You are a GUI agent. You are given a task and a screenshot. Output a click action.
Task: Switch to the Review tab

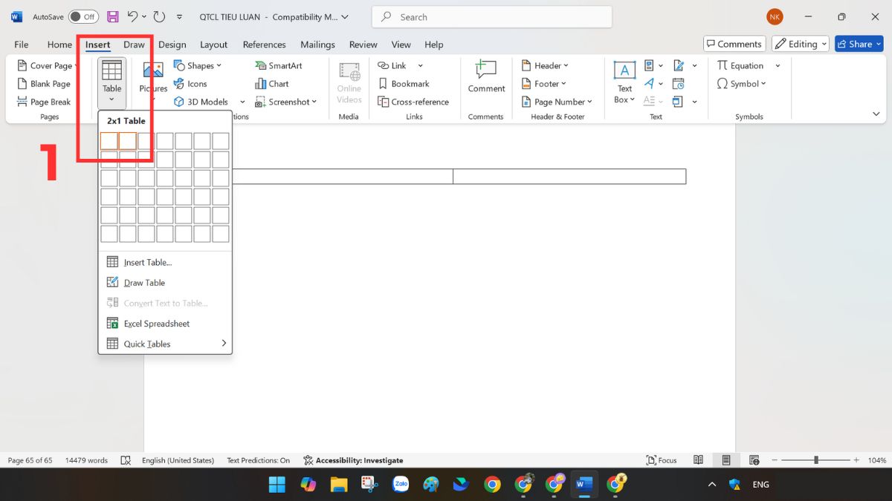tap(363, 45)
